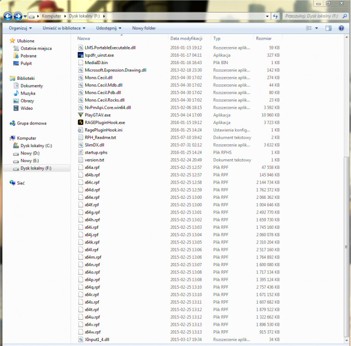Viewport: 351px width, 346px height.
Task: Open Nowy (E:) drive in the sidebar
Action: click(x=30, y=161)
